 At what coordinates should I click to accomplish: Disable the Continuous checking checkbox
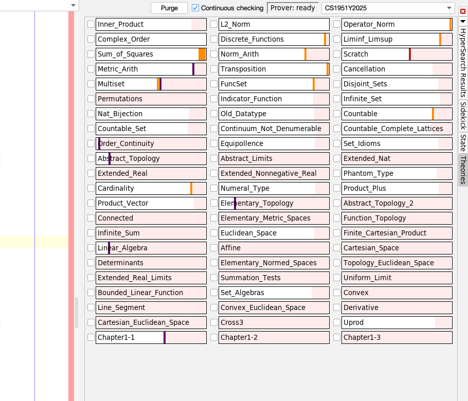click(x=195, y=8)
